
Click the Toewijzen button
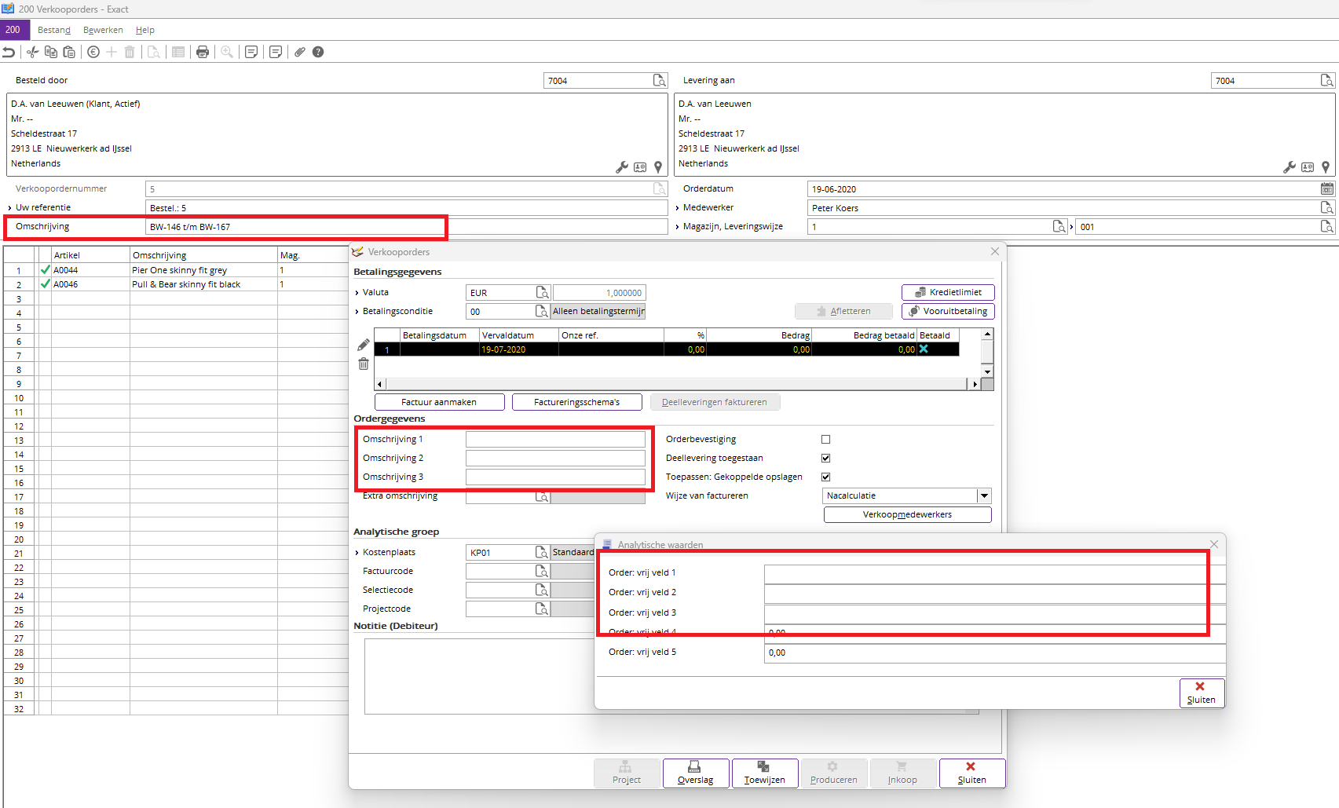click(765, 773)
